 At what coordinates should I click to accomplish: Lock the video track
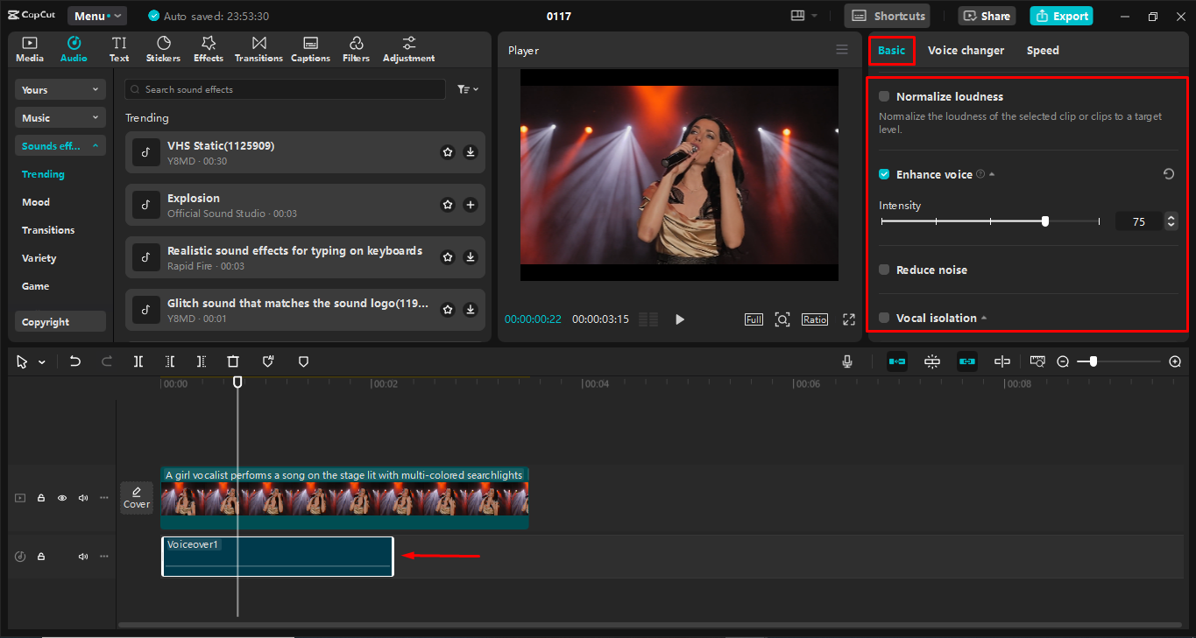pos(41,498)
